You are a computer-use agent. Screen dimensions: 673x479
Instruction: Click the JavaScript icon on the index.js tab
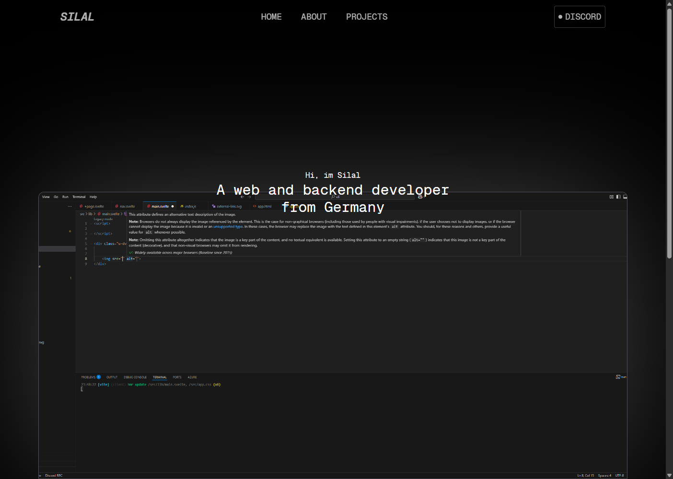(181, 206)
